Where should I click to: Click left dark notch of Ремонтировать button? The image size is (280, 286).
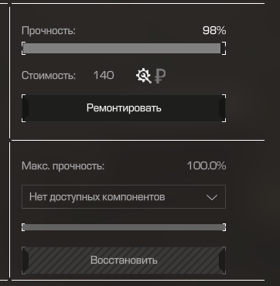[x=26, y=108]
